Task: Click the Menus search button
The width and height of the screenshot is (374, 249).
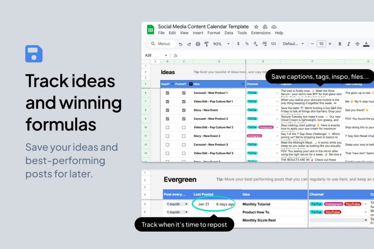Action: tap(162, 44)
